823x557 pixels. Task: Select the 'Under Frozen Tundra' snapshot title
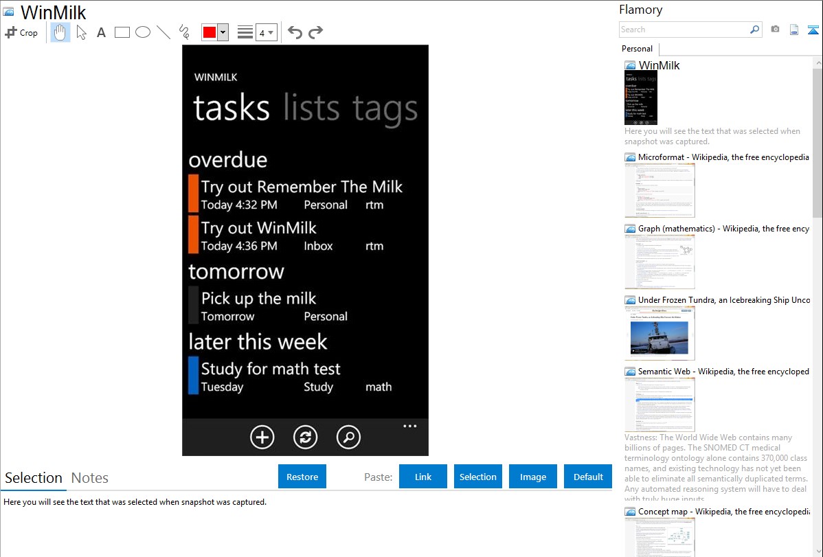724,299
